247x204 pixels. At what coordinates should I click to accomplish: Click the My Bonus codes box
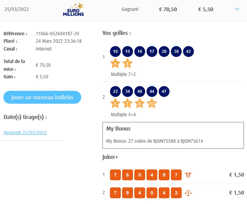pyautogui.click(x=173, y=135)
